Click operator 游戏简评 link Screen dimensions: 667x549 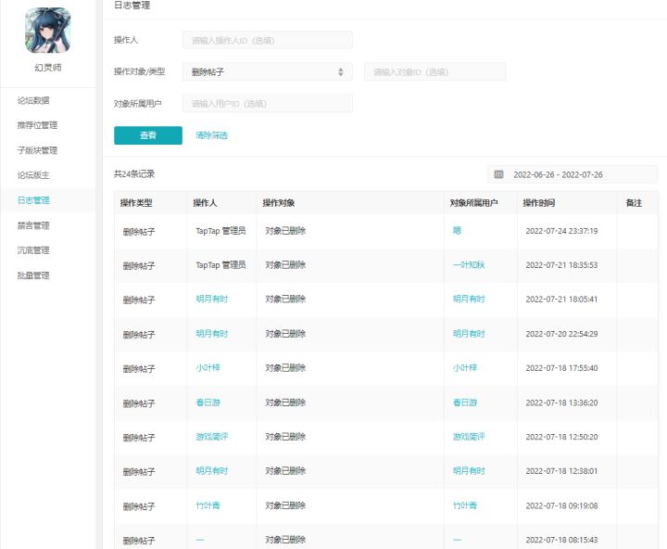212,437
